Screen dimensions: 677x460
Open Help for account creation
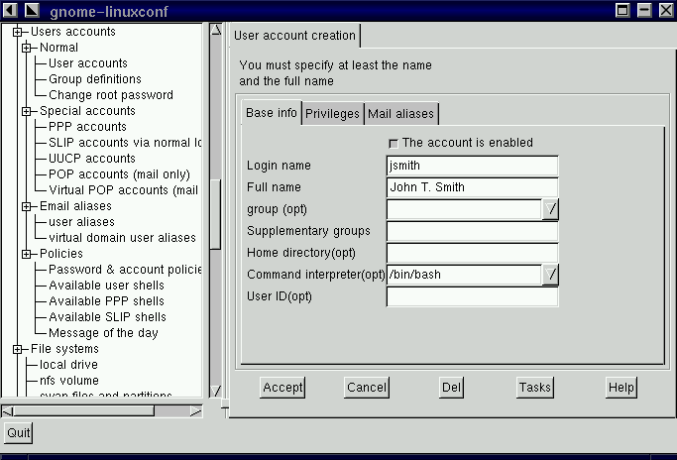click(x=621, y=388)
